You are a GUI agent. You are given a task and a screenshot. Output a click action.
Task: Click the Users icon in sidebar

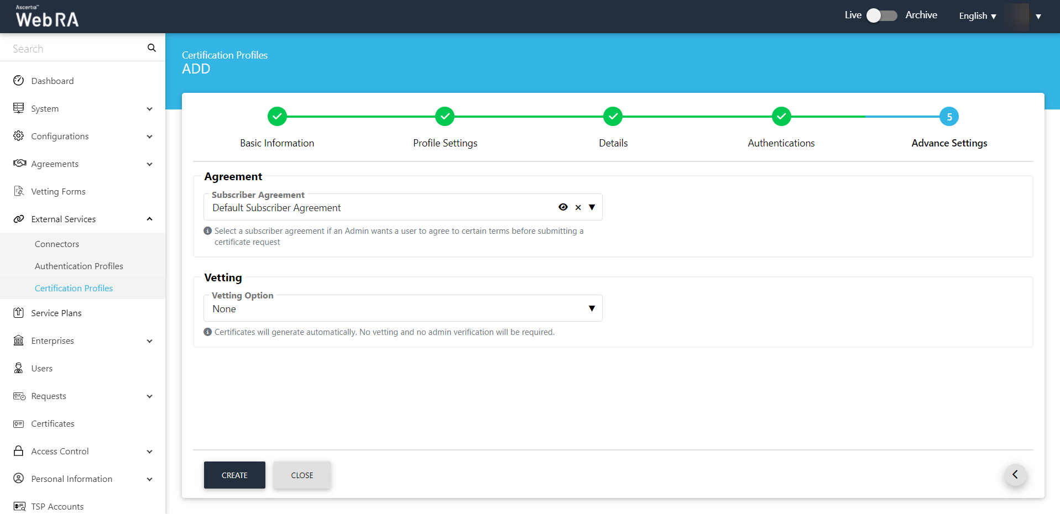click(19, 368)
